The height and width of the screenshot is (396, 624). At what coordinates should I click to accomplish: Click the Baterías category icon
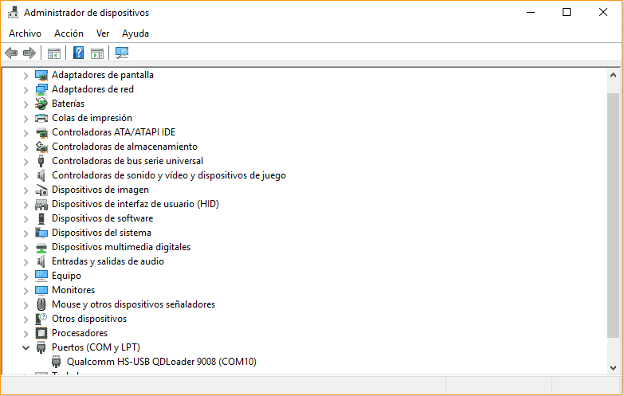[x=41, y=104]
